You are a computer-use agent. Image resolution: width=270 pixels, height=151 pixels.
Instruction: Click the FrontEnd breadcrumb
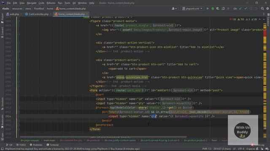39,8
